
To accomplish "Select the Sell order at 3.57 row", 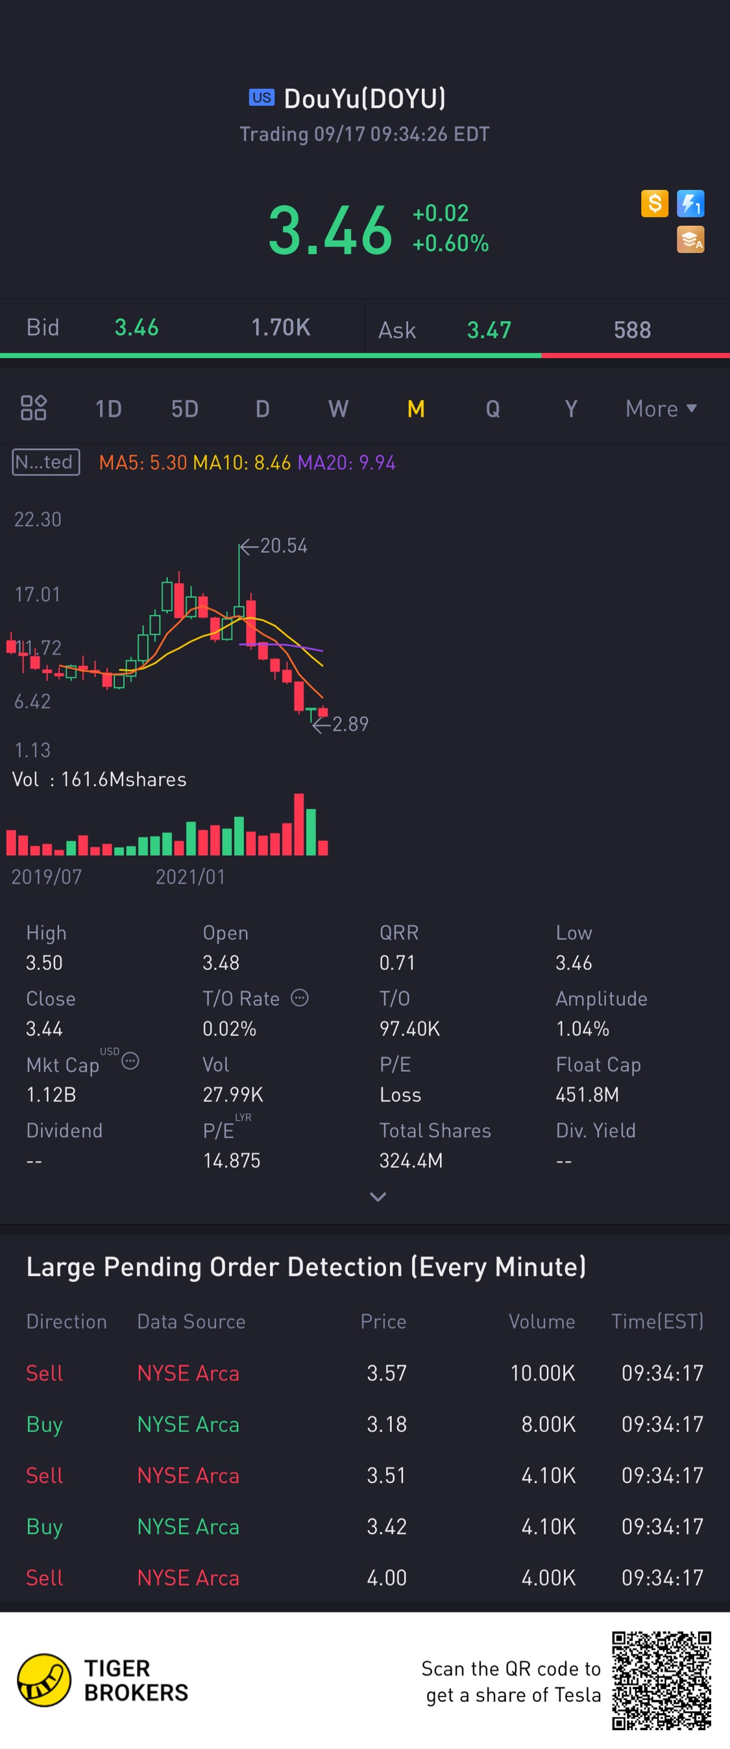I will tap(365, 1373).
